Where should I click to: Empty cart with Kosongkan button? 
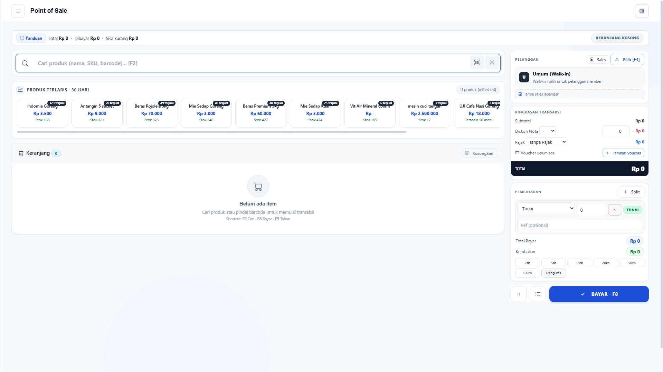tap(479, 153)
